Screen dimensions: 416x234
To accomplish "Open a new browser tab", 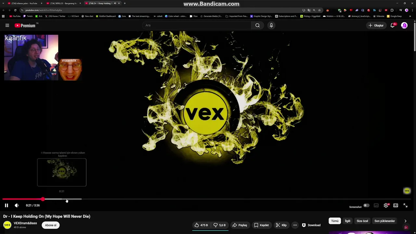I will pyautogui.click(x=125, y=3).
